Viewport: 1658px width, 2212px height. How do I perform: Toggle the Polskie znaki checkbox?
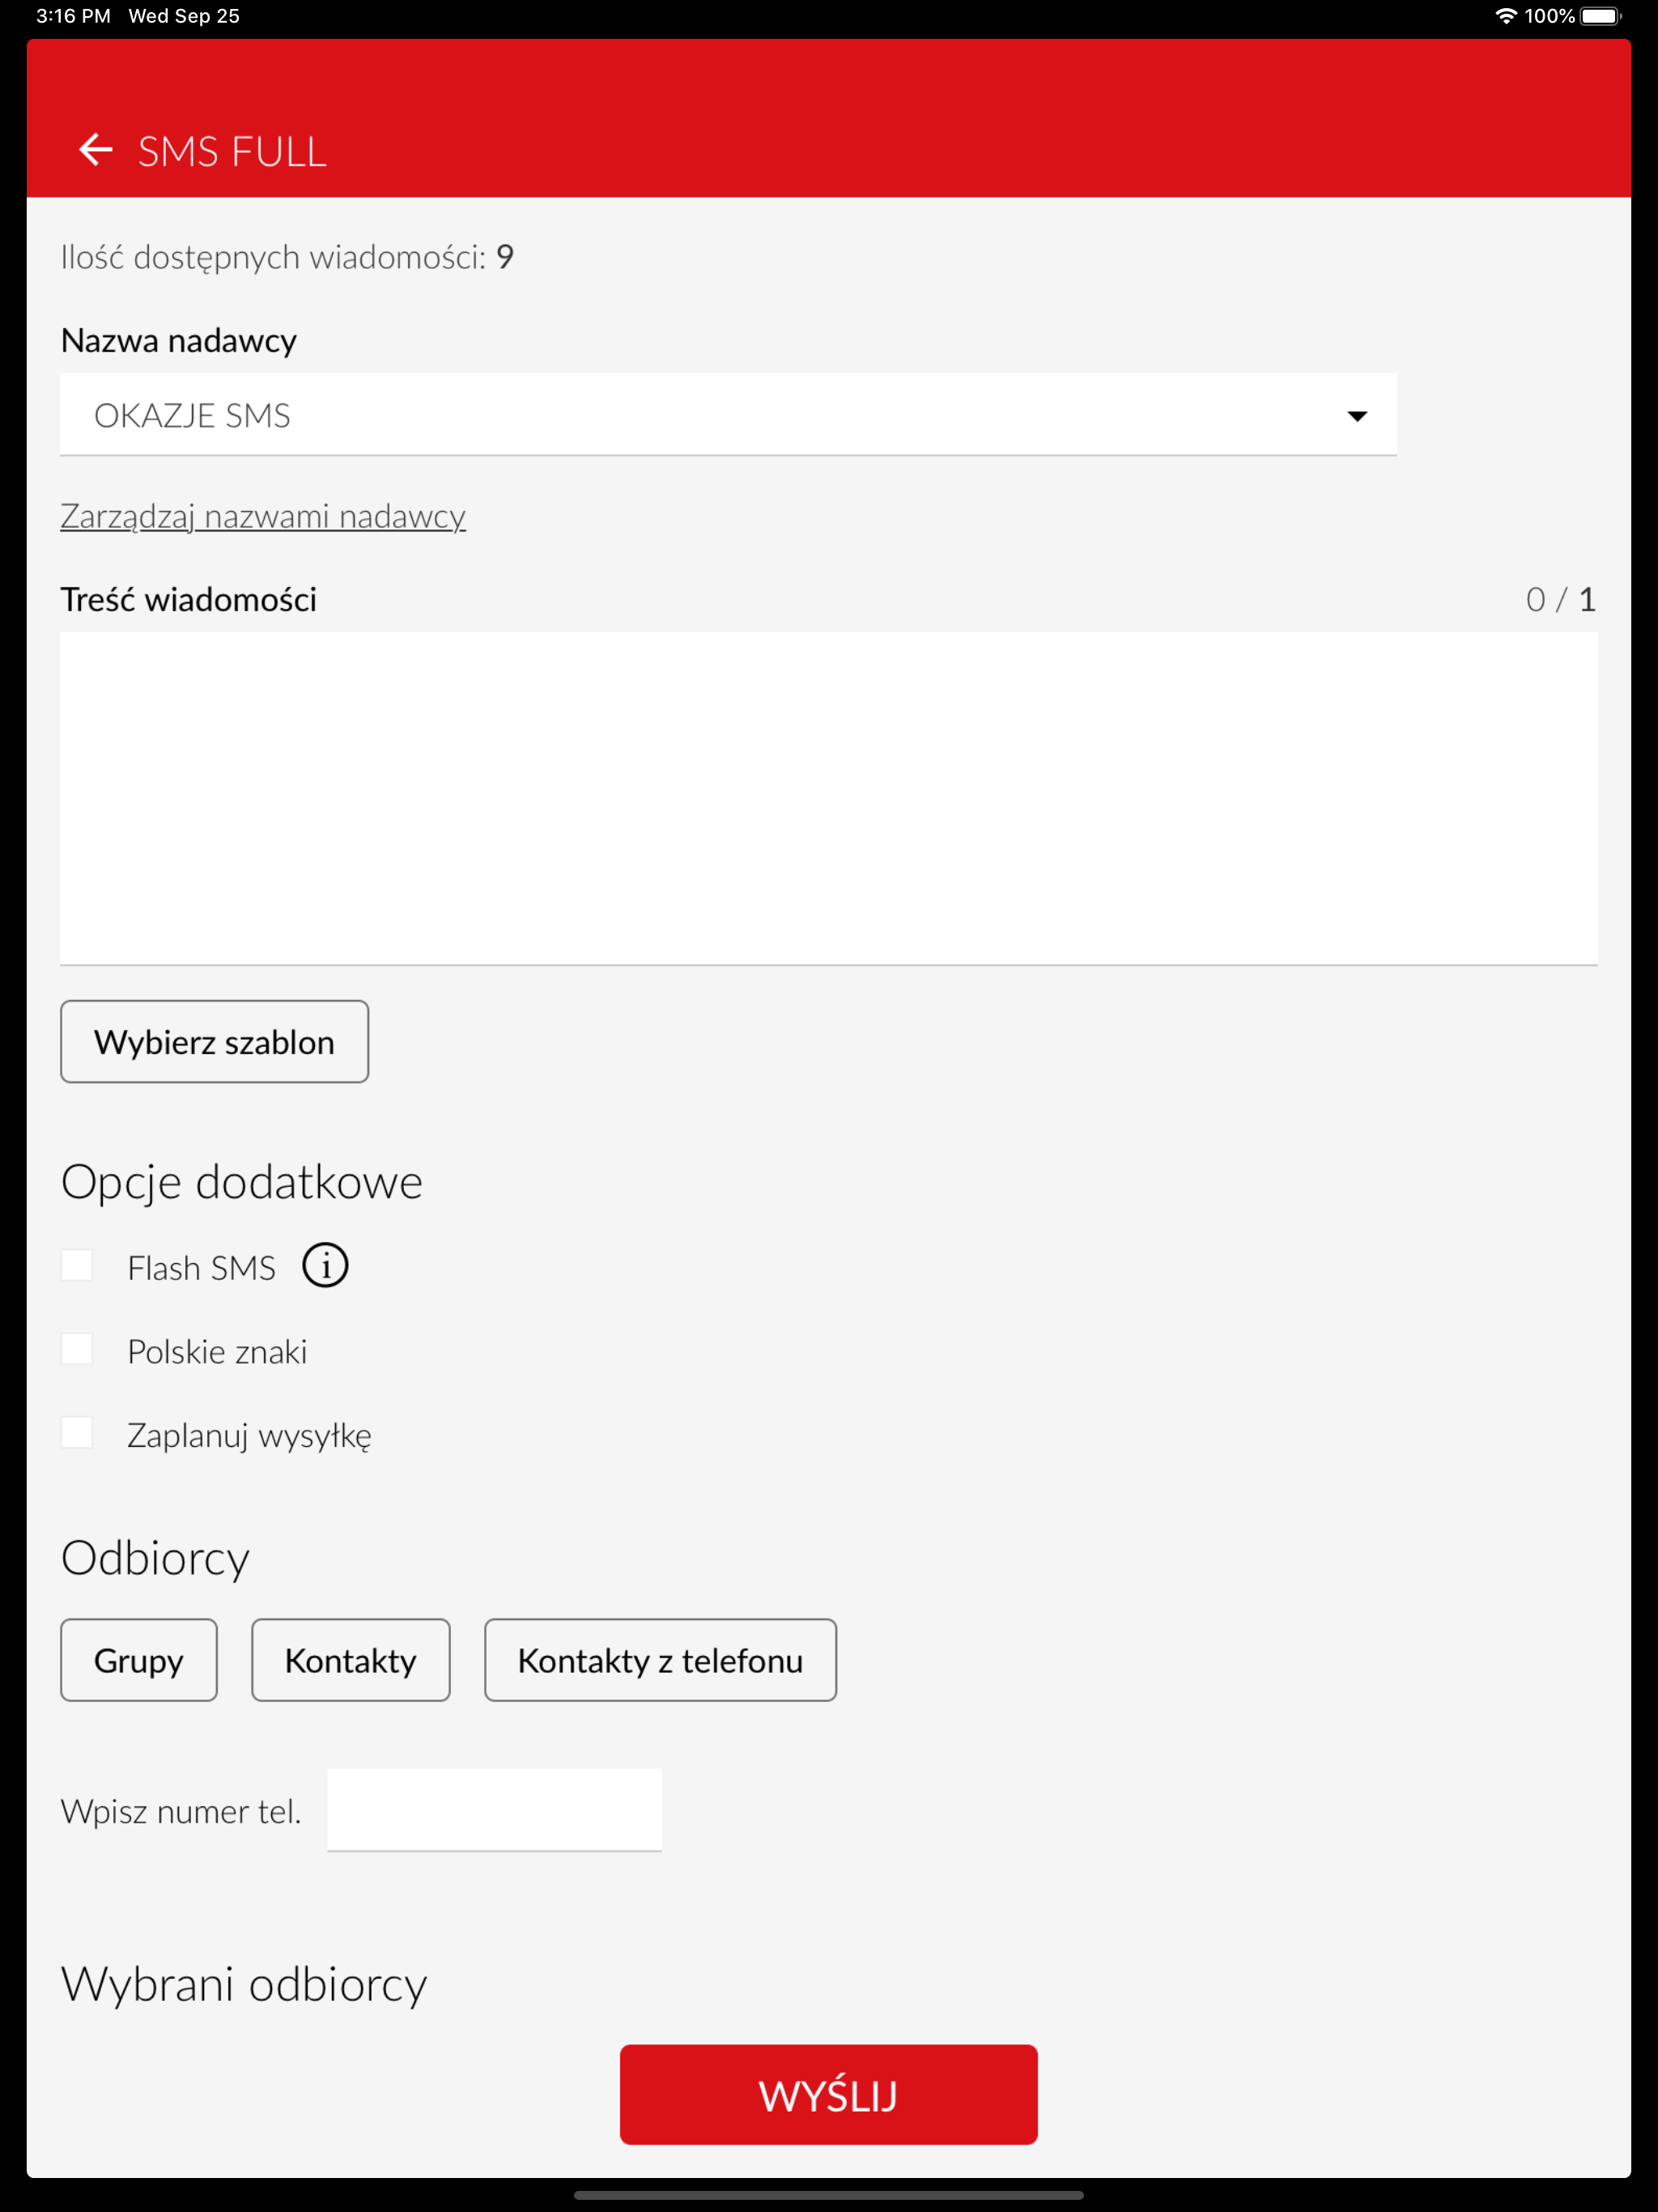click(77, 1350)
